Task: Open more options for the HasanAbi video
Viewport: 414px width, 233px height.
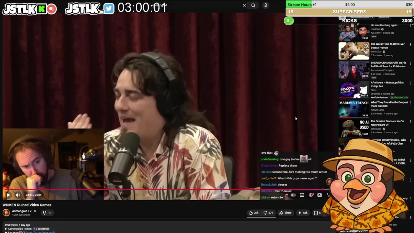Action: pos(411,27)
